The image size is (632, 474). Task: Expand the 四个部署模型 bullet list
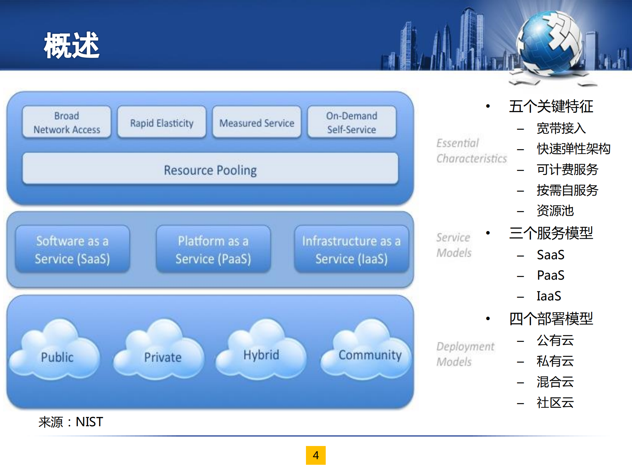click(x=550, y=319)
